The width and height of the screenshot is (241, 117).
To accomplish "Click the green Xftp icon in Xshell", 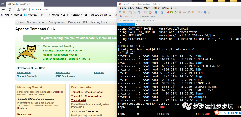I will (172, 12).
